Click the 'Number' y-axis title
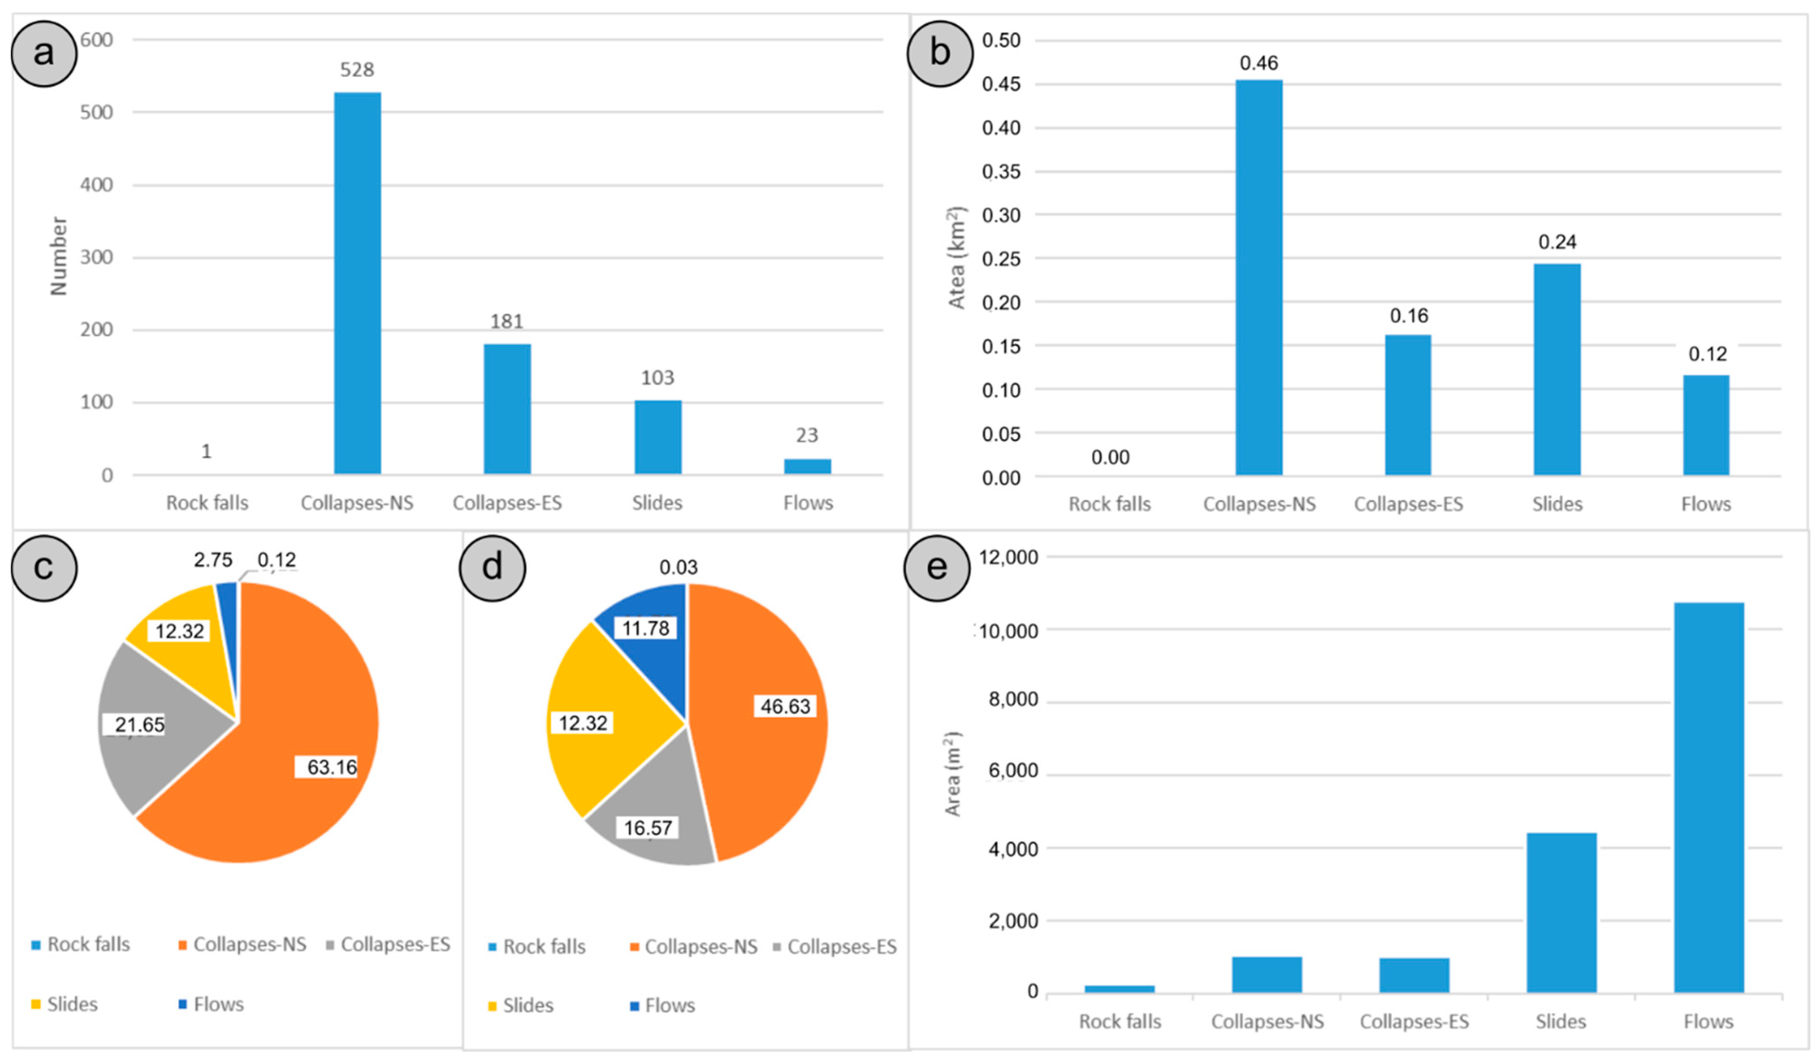This screenshot has width=1819, height=1061. pos(59,256)
